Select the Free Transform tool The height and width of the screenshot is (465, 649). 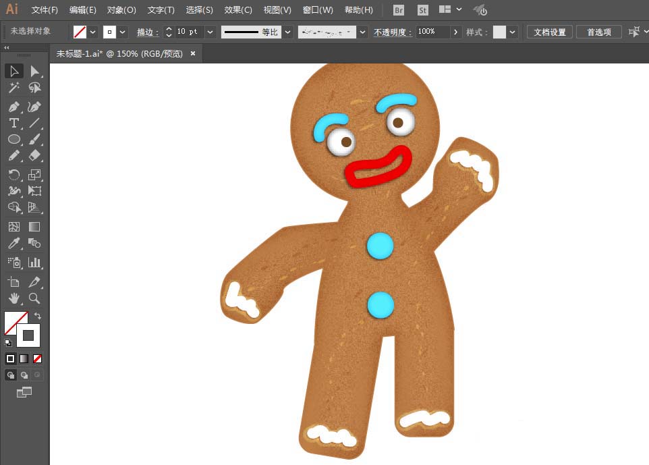pos(35,191)
